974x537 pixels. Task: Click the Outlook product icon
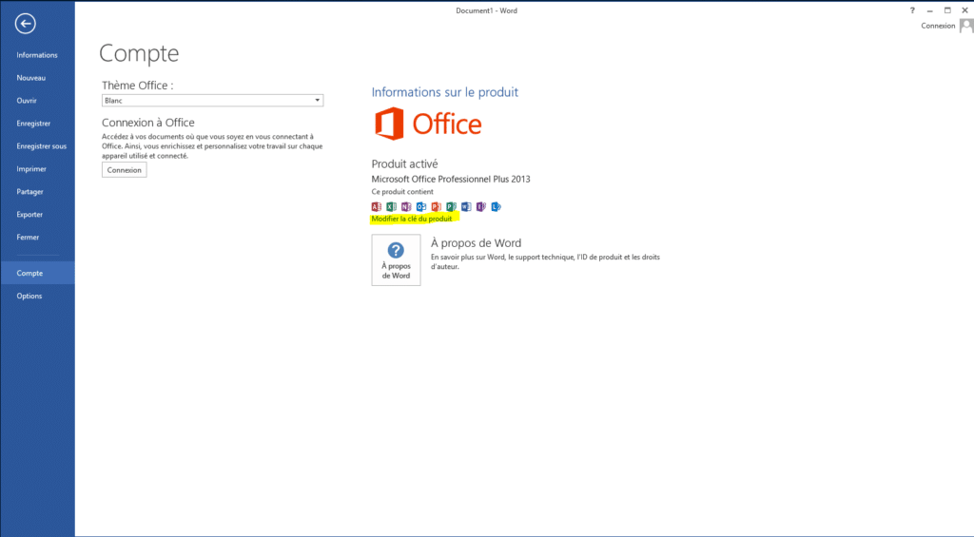pos(420,206)
